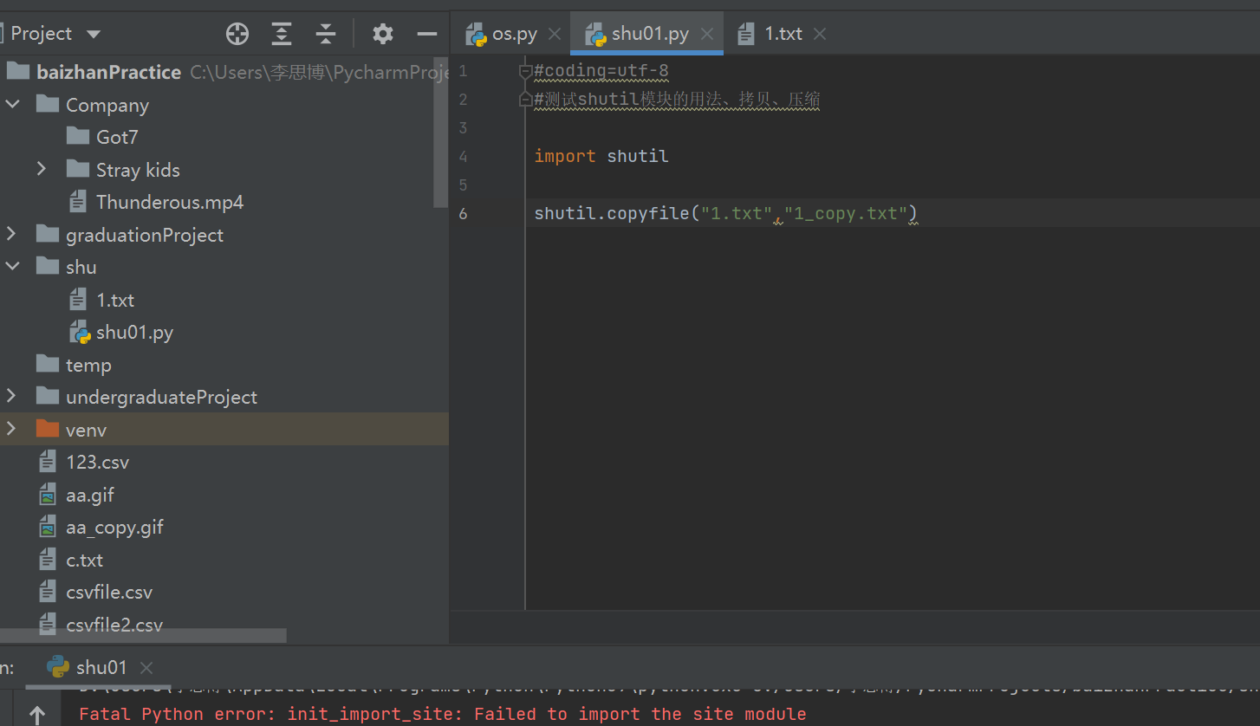
Task: Click the Chinese shutil comment on line 2
Action: click(x=677, y=100)
